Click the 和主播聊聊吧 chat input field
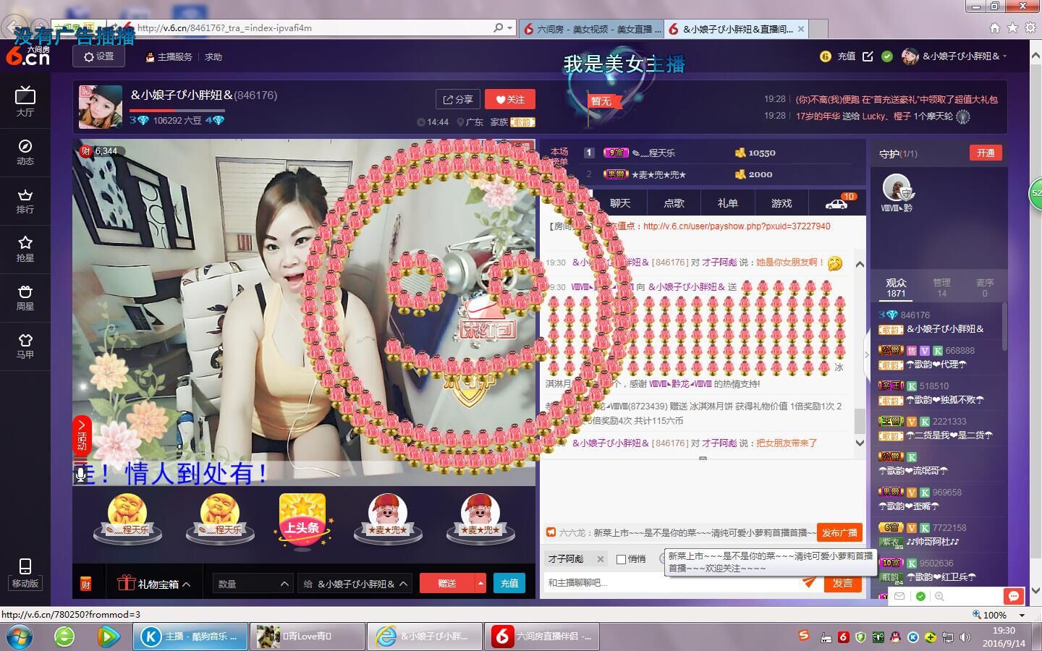The width and height of the screenshot is (1042, 651). point(670,582)
